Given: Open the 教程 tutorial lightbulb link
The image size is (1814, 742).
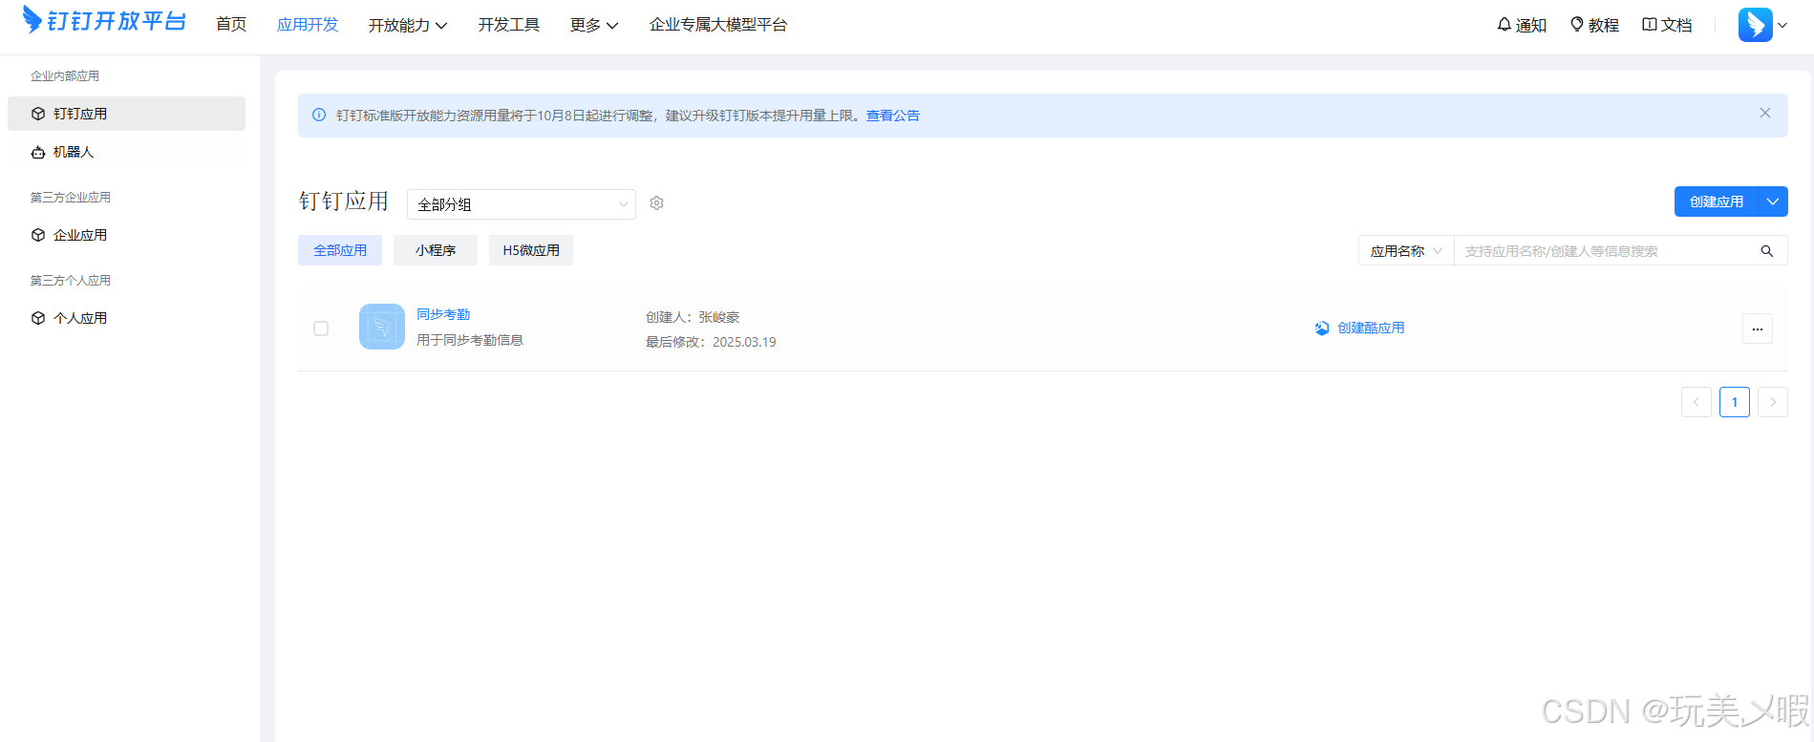Looking at the screenshot, I should tap(1594, 25).
